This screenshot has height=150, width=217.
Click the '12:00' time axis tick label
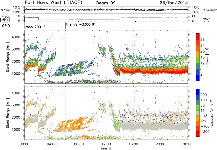pos(106,144)
